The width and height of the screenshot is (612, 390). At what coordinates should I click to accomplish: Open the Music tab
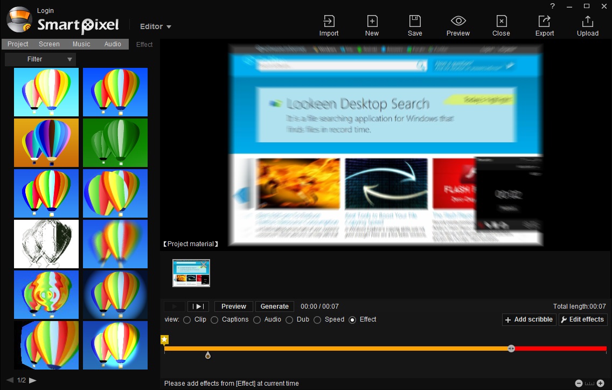[x=81, y=44]
